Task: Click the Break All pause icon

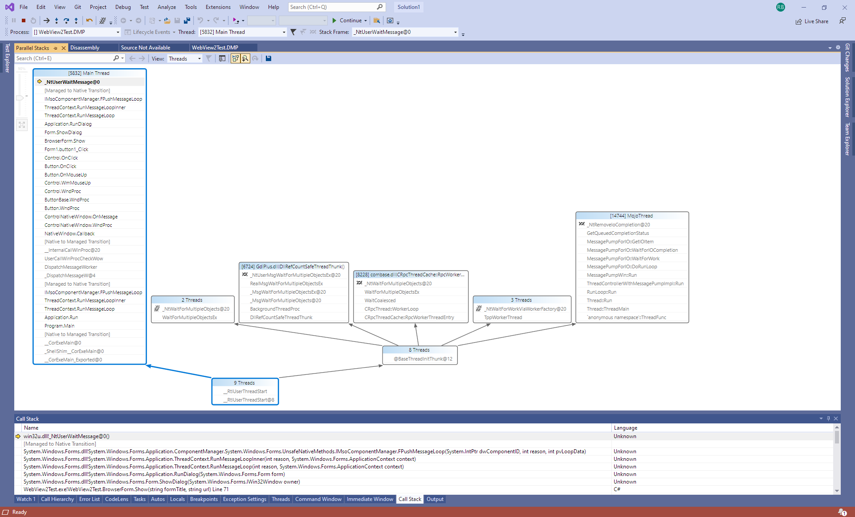Action: (14, 21)
